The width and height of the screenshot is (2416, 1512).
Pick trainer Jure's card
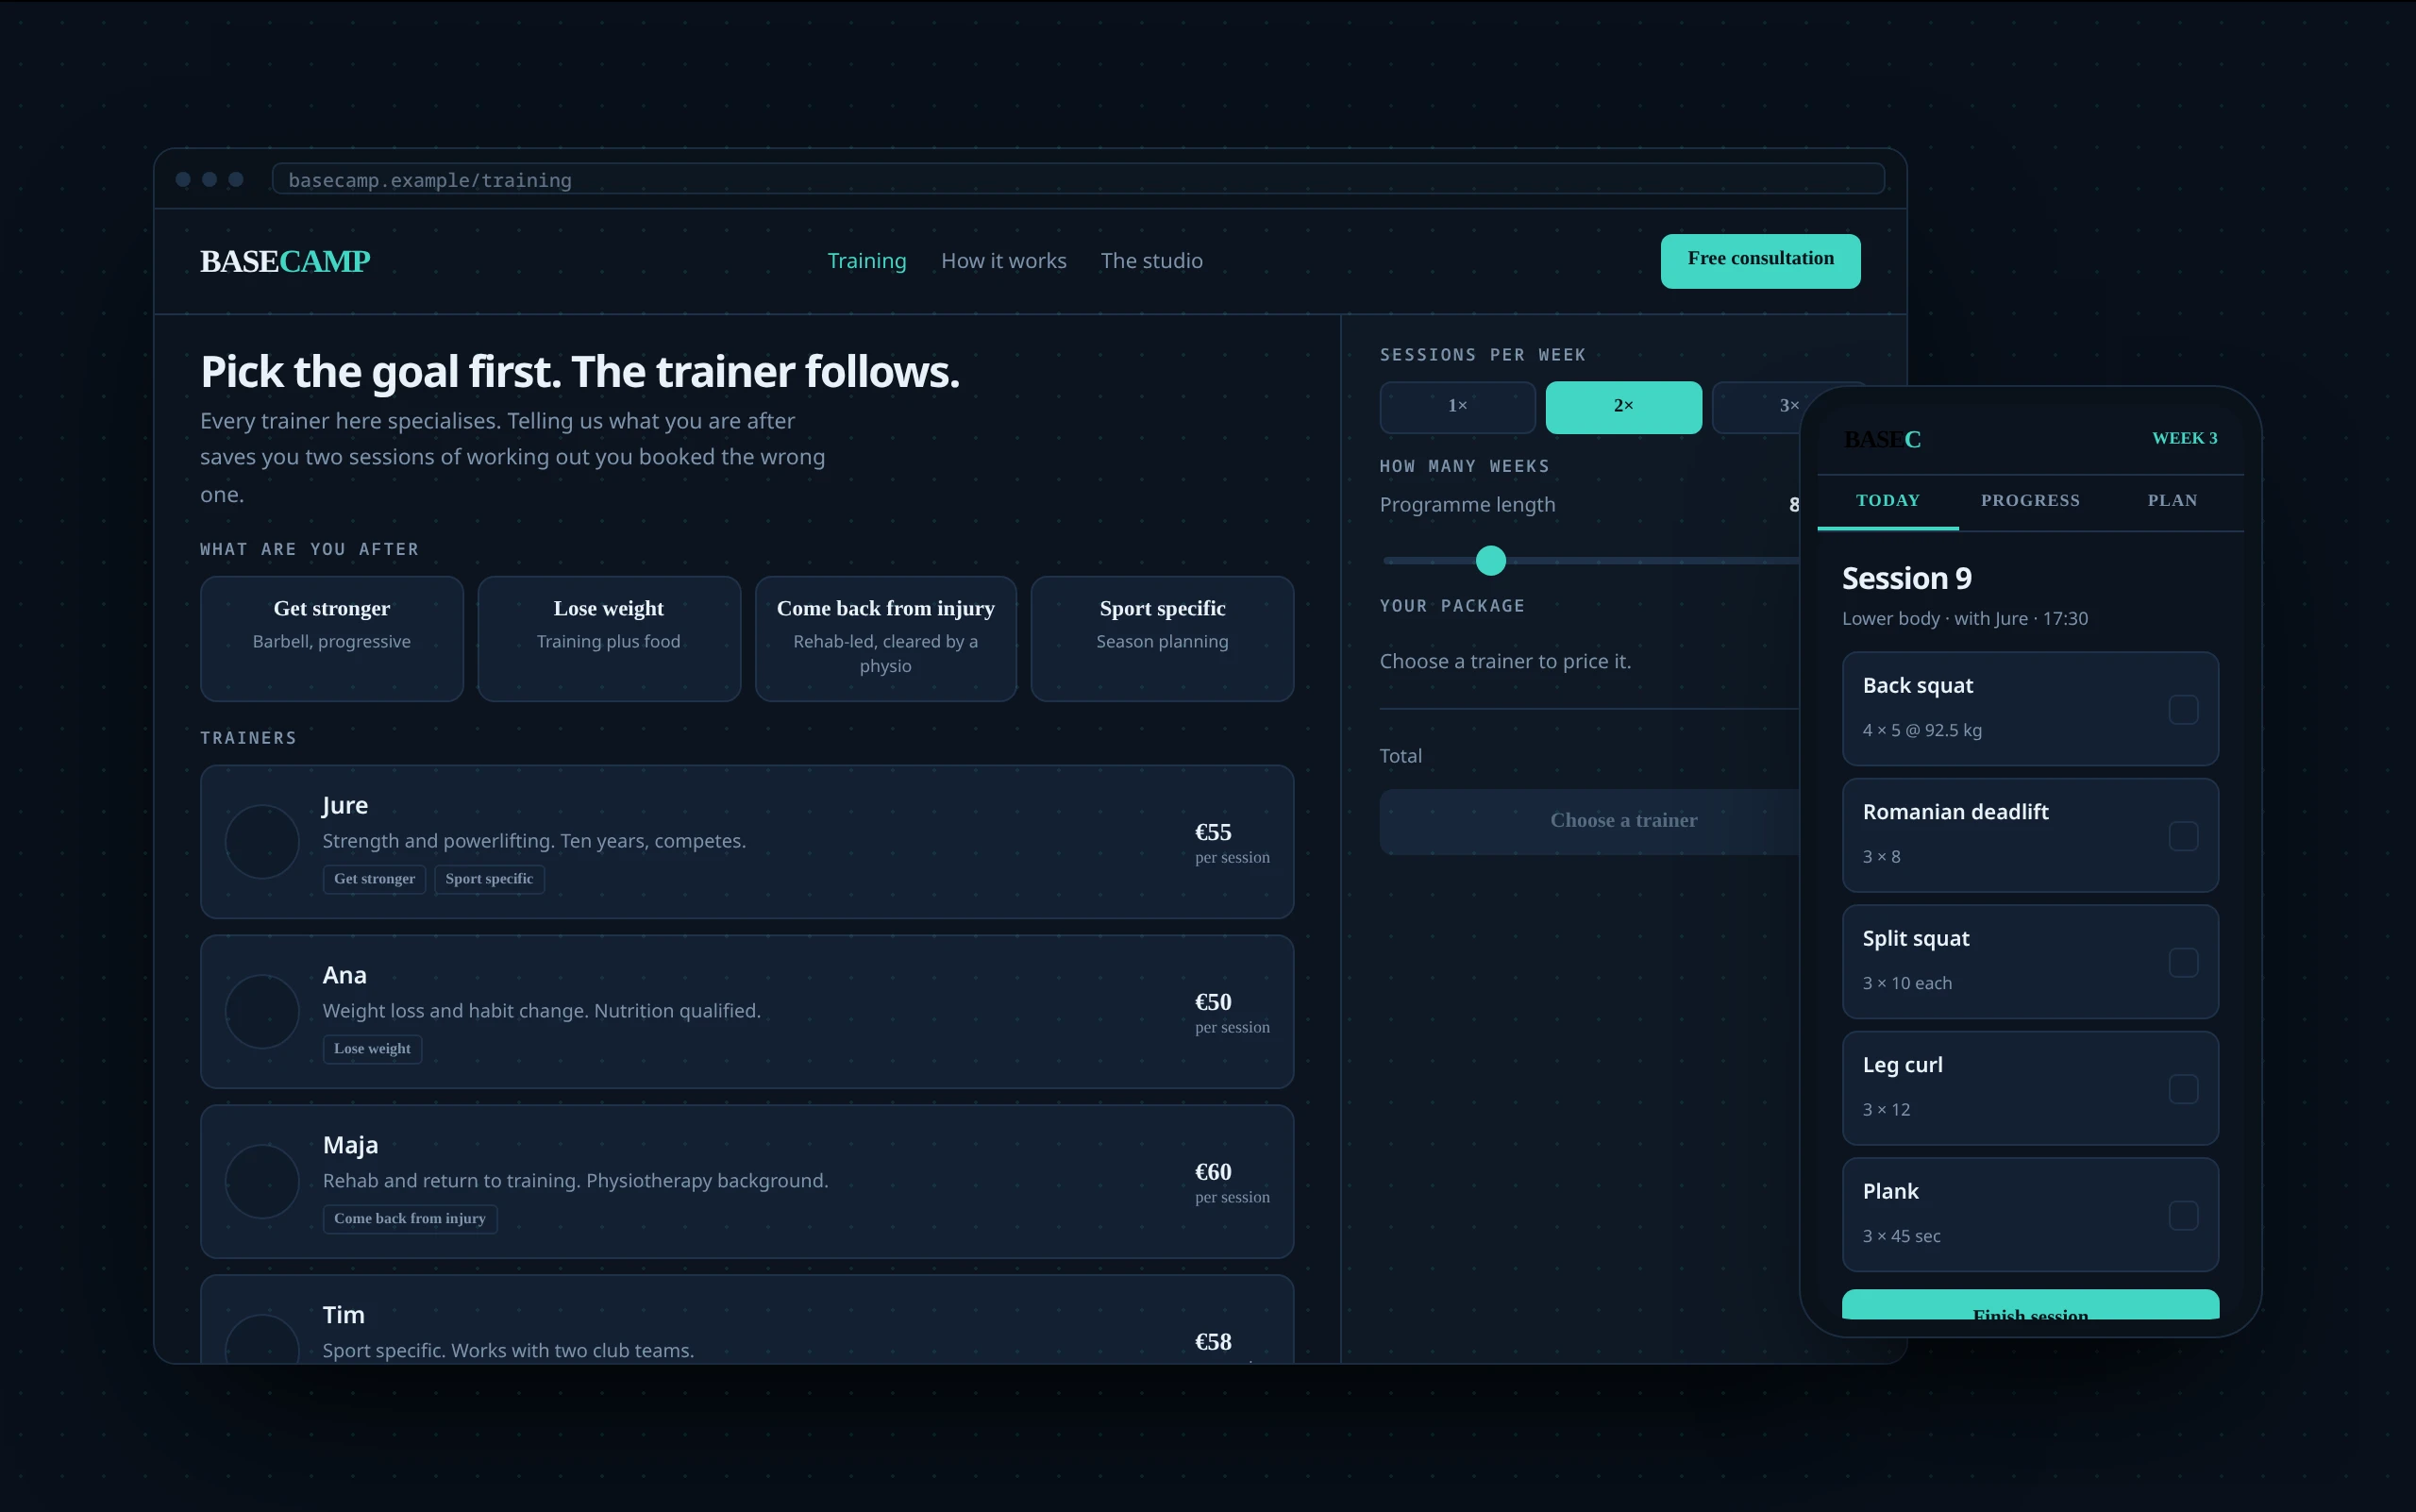(x=747, y=842)
